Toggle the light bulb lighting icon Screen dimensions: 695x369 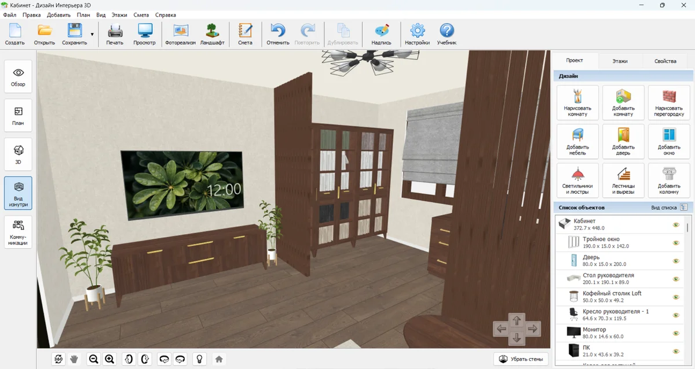click(x=200, y=359)
